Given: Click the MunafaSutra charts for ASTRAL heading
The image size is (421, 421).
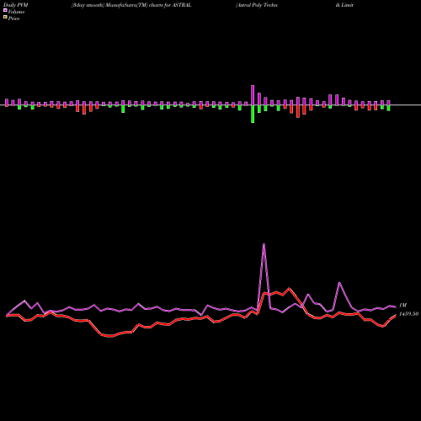Looking at the screenshot, I should click(131, 5).
